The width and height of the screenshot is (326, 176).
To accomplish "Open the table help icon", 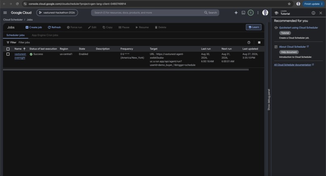I will [249, 42].
